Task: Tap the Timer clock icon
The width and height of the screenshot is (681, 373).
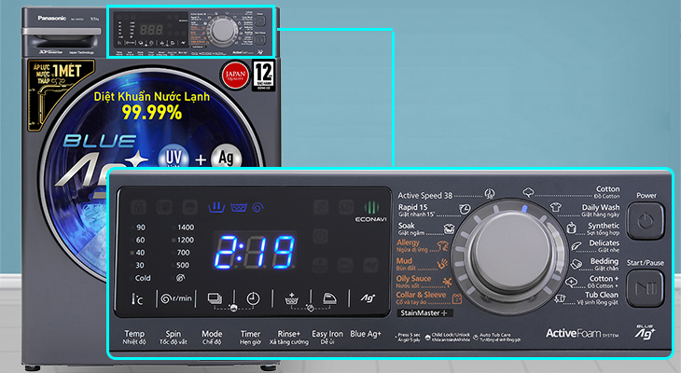Action: [x=253, y=298]
